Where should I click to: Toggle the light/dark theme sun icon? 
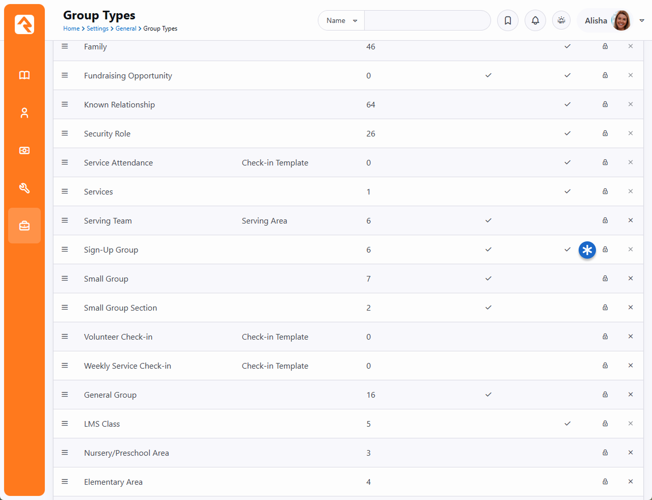pyautogui.click(x=561, y=20)
